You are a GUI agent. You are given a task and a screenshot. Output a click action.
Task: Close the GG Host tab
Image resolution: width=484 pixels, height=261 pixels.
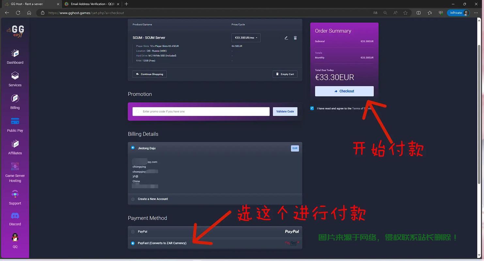58,4
